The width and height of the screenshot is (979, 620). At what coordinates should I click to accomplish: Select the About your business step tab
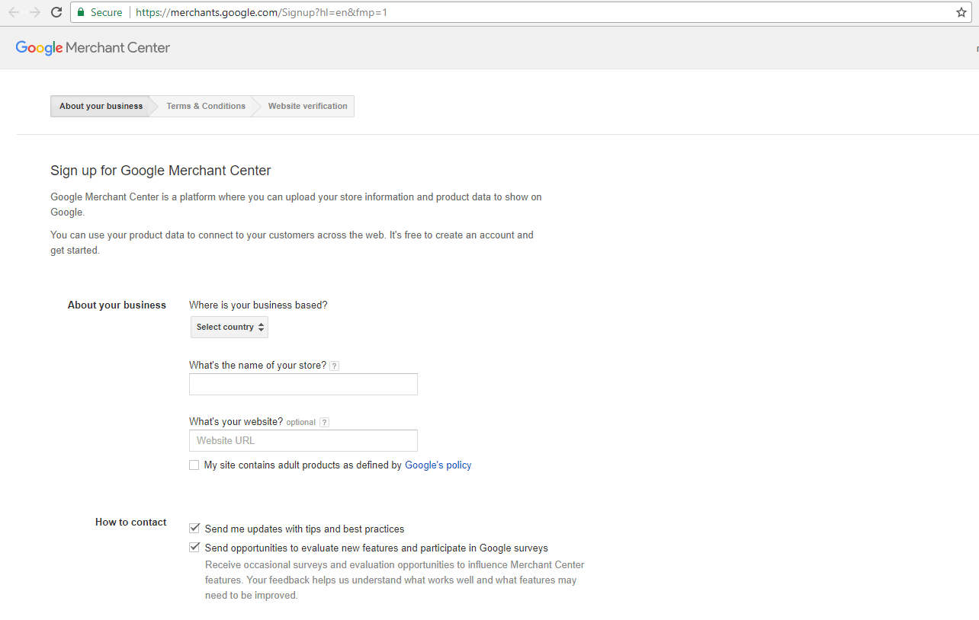tap(101, 106)
